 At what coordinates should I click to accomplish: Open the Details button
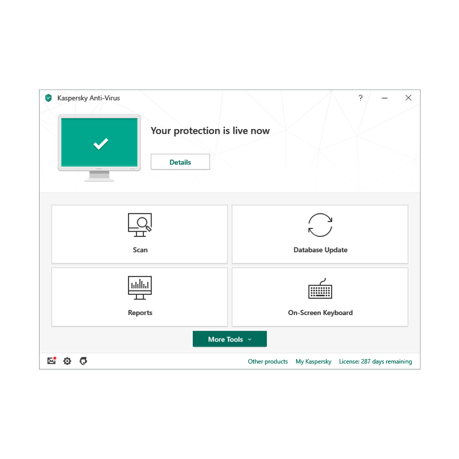point(180,162)
